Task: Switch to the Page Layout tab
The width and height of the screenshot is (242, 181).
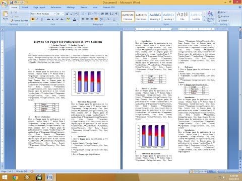Action: (39, 8)
